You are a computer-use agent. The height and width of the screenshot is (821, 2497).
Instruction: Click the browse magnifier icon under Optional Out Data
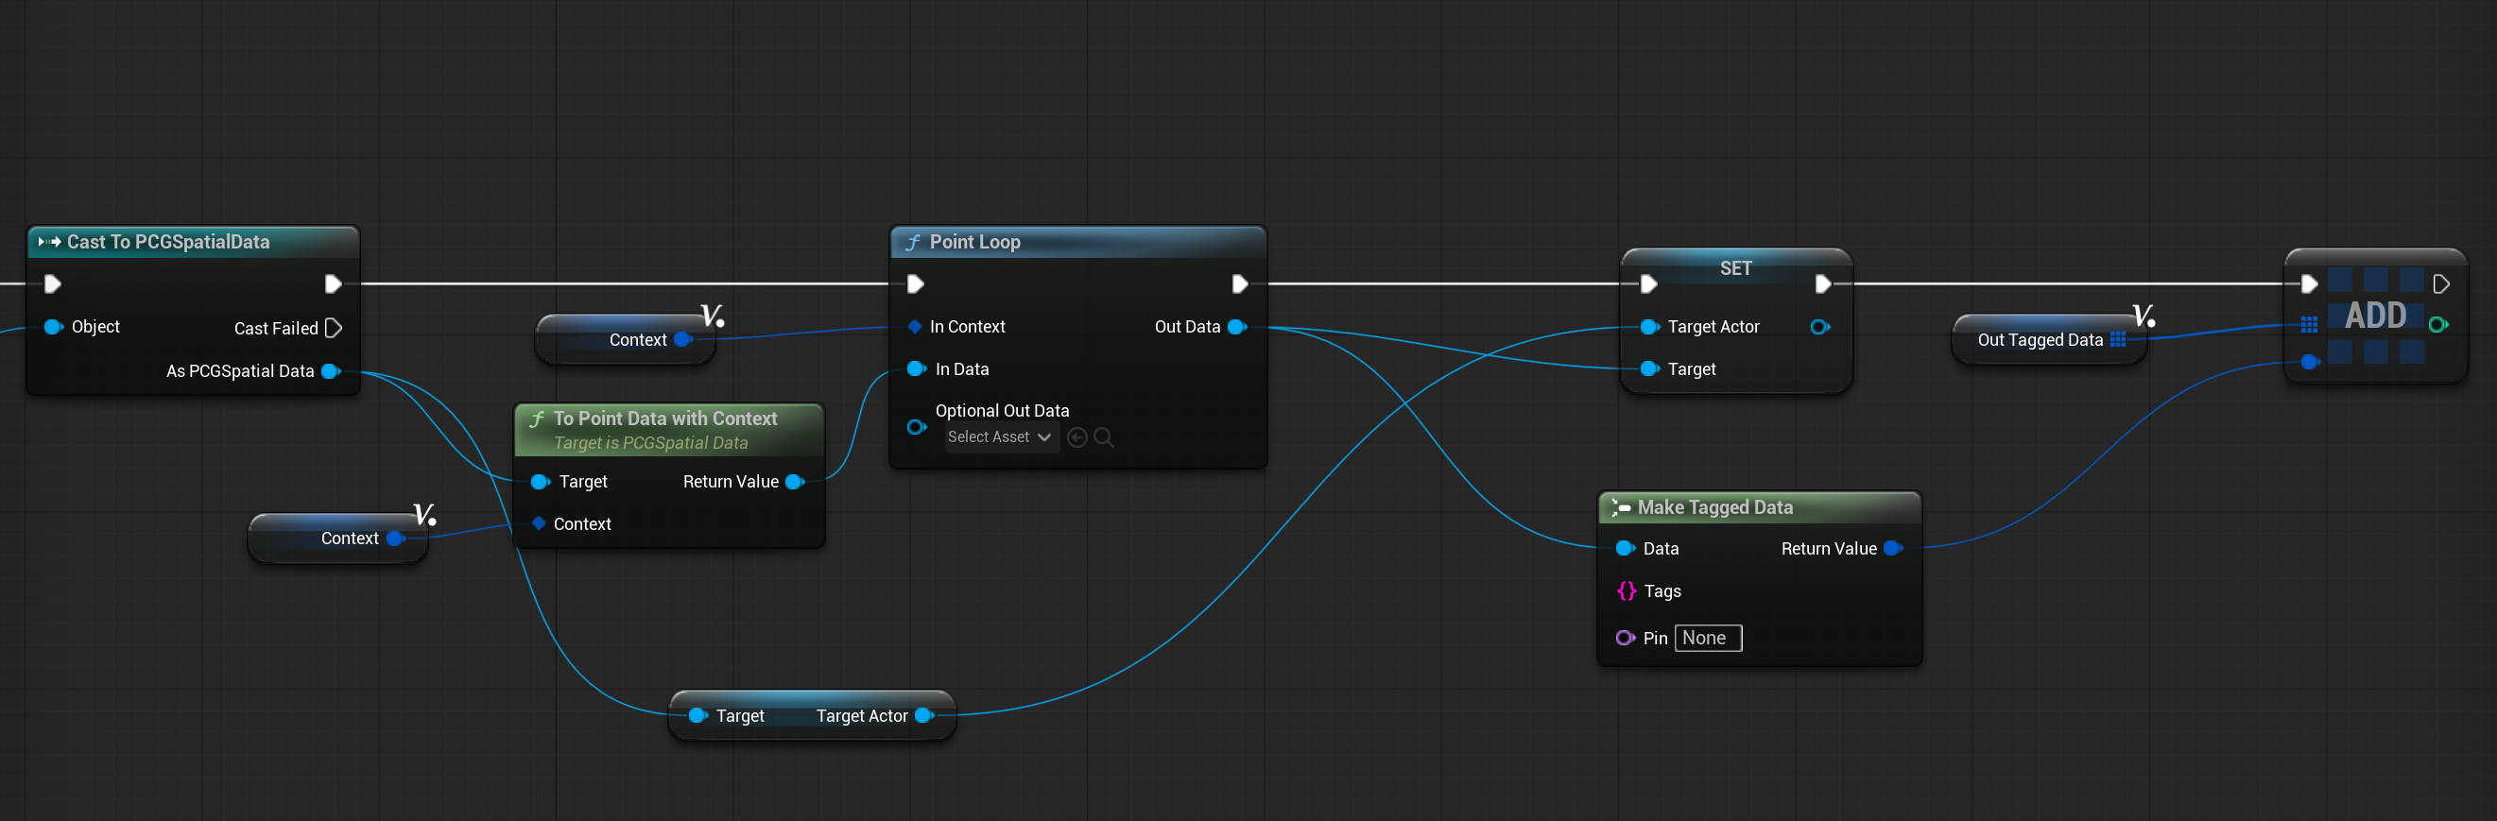tap(1103, 438)
